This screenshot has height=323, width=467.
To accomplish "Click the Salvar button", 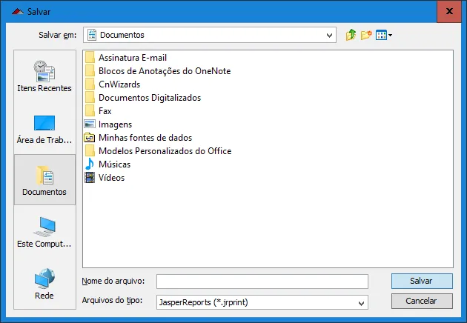I will [422, 281].
